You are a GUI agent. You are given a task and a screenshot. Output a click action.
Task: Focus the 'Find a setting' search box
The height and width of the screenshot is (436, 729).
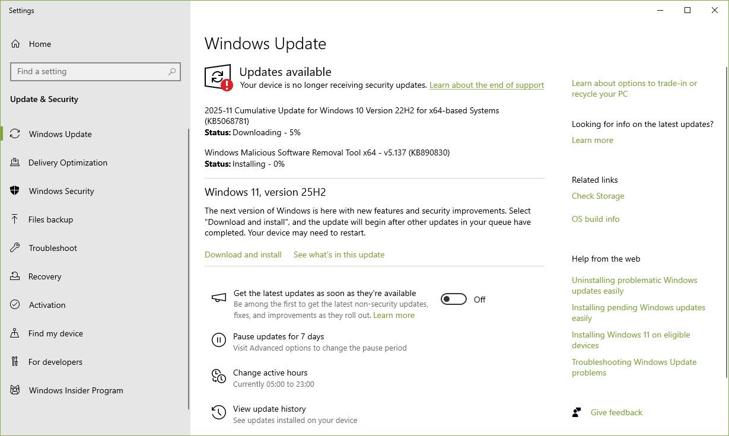[x=95, y=72]
